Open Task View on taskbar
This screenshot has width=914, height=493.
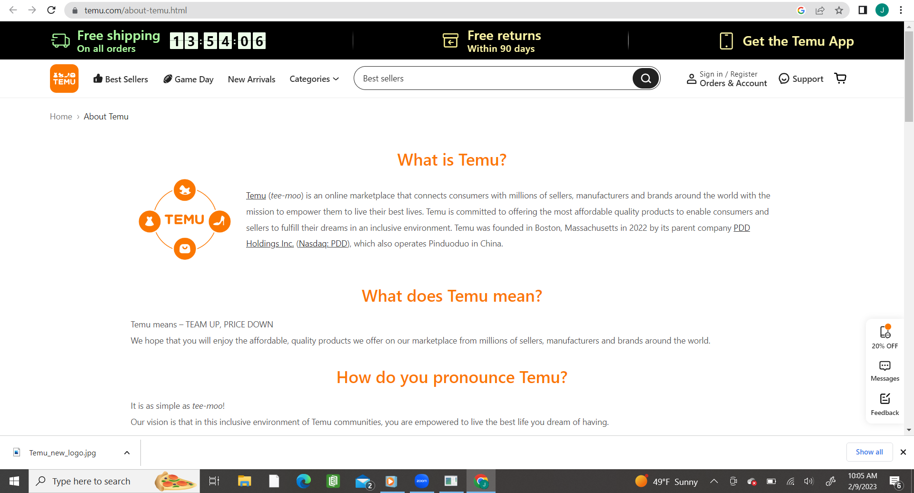pos(214,481)
